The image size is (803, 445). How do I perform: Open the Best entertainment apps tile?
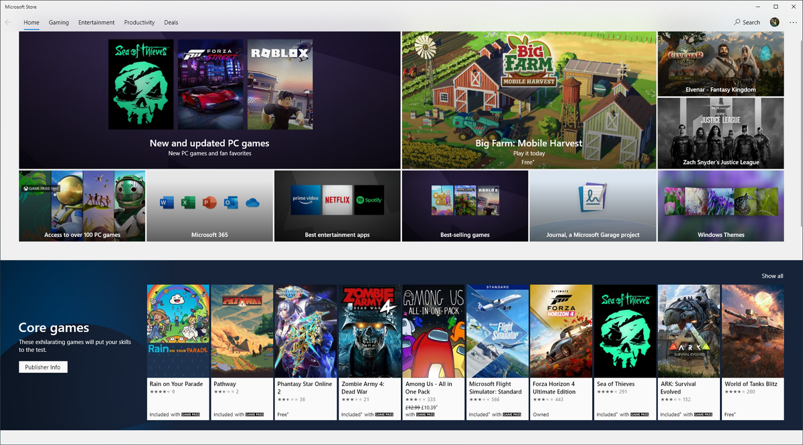click(x=337, y=205)
